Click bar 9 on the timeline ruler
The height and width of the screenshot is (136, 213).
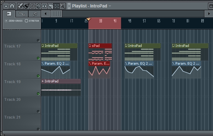(56, 21)
